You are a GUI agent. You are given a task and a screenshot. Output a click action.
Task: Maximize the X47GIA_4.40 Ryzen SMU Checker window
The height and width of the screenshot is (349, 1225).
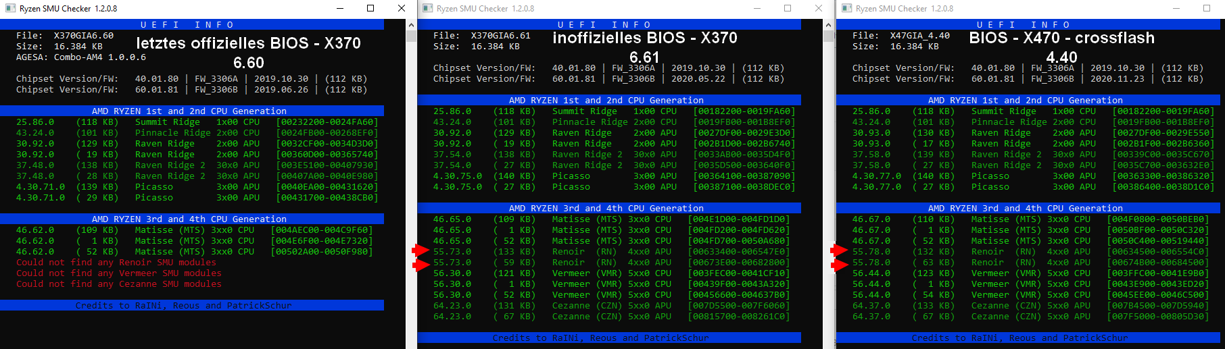pyautogui.click(x=1207, y=8)
